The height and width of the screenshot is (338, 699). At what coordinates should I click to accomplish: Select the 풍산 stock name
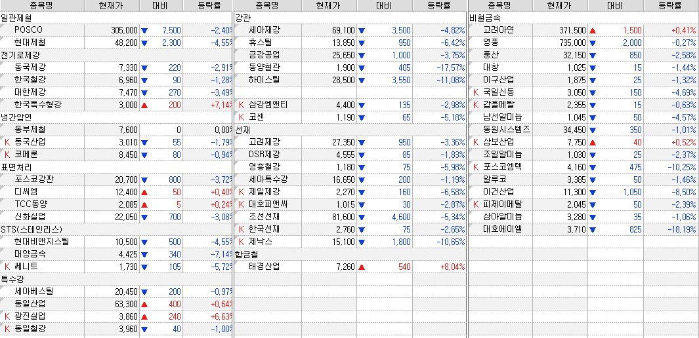click(x=491, y=55)
